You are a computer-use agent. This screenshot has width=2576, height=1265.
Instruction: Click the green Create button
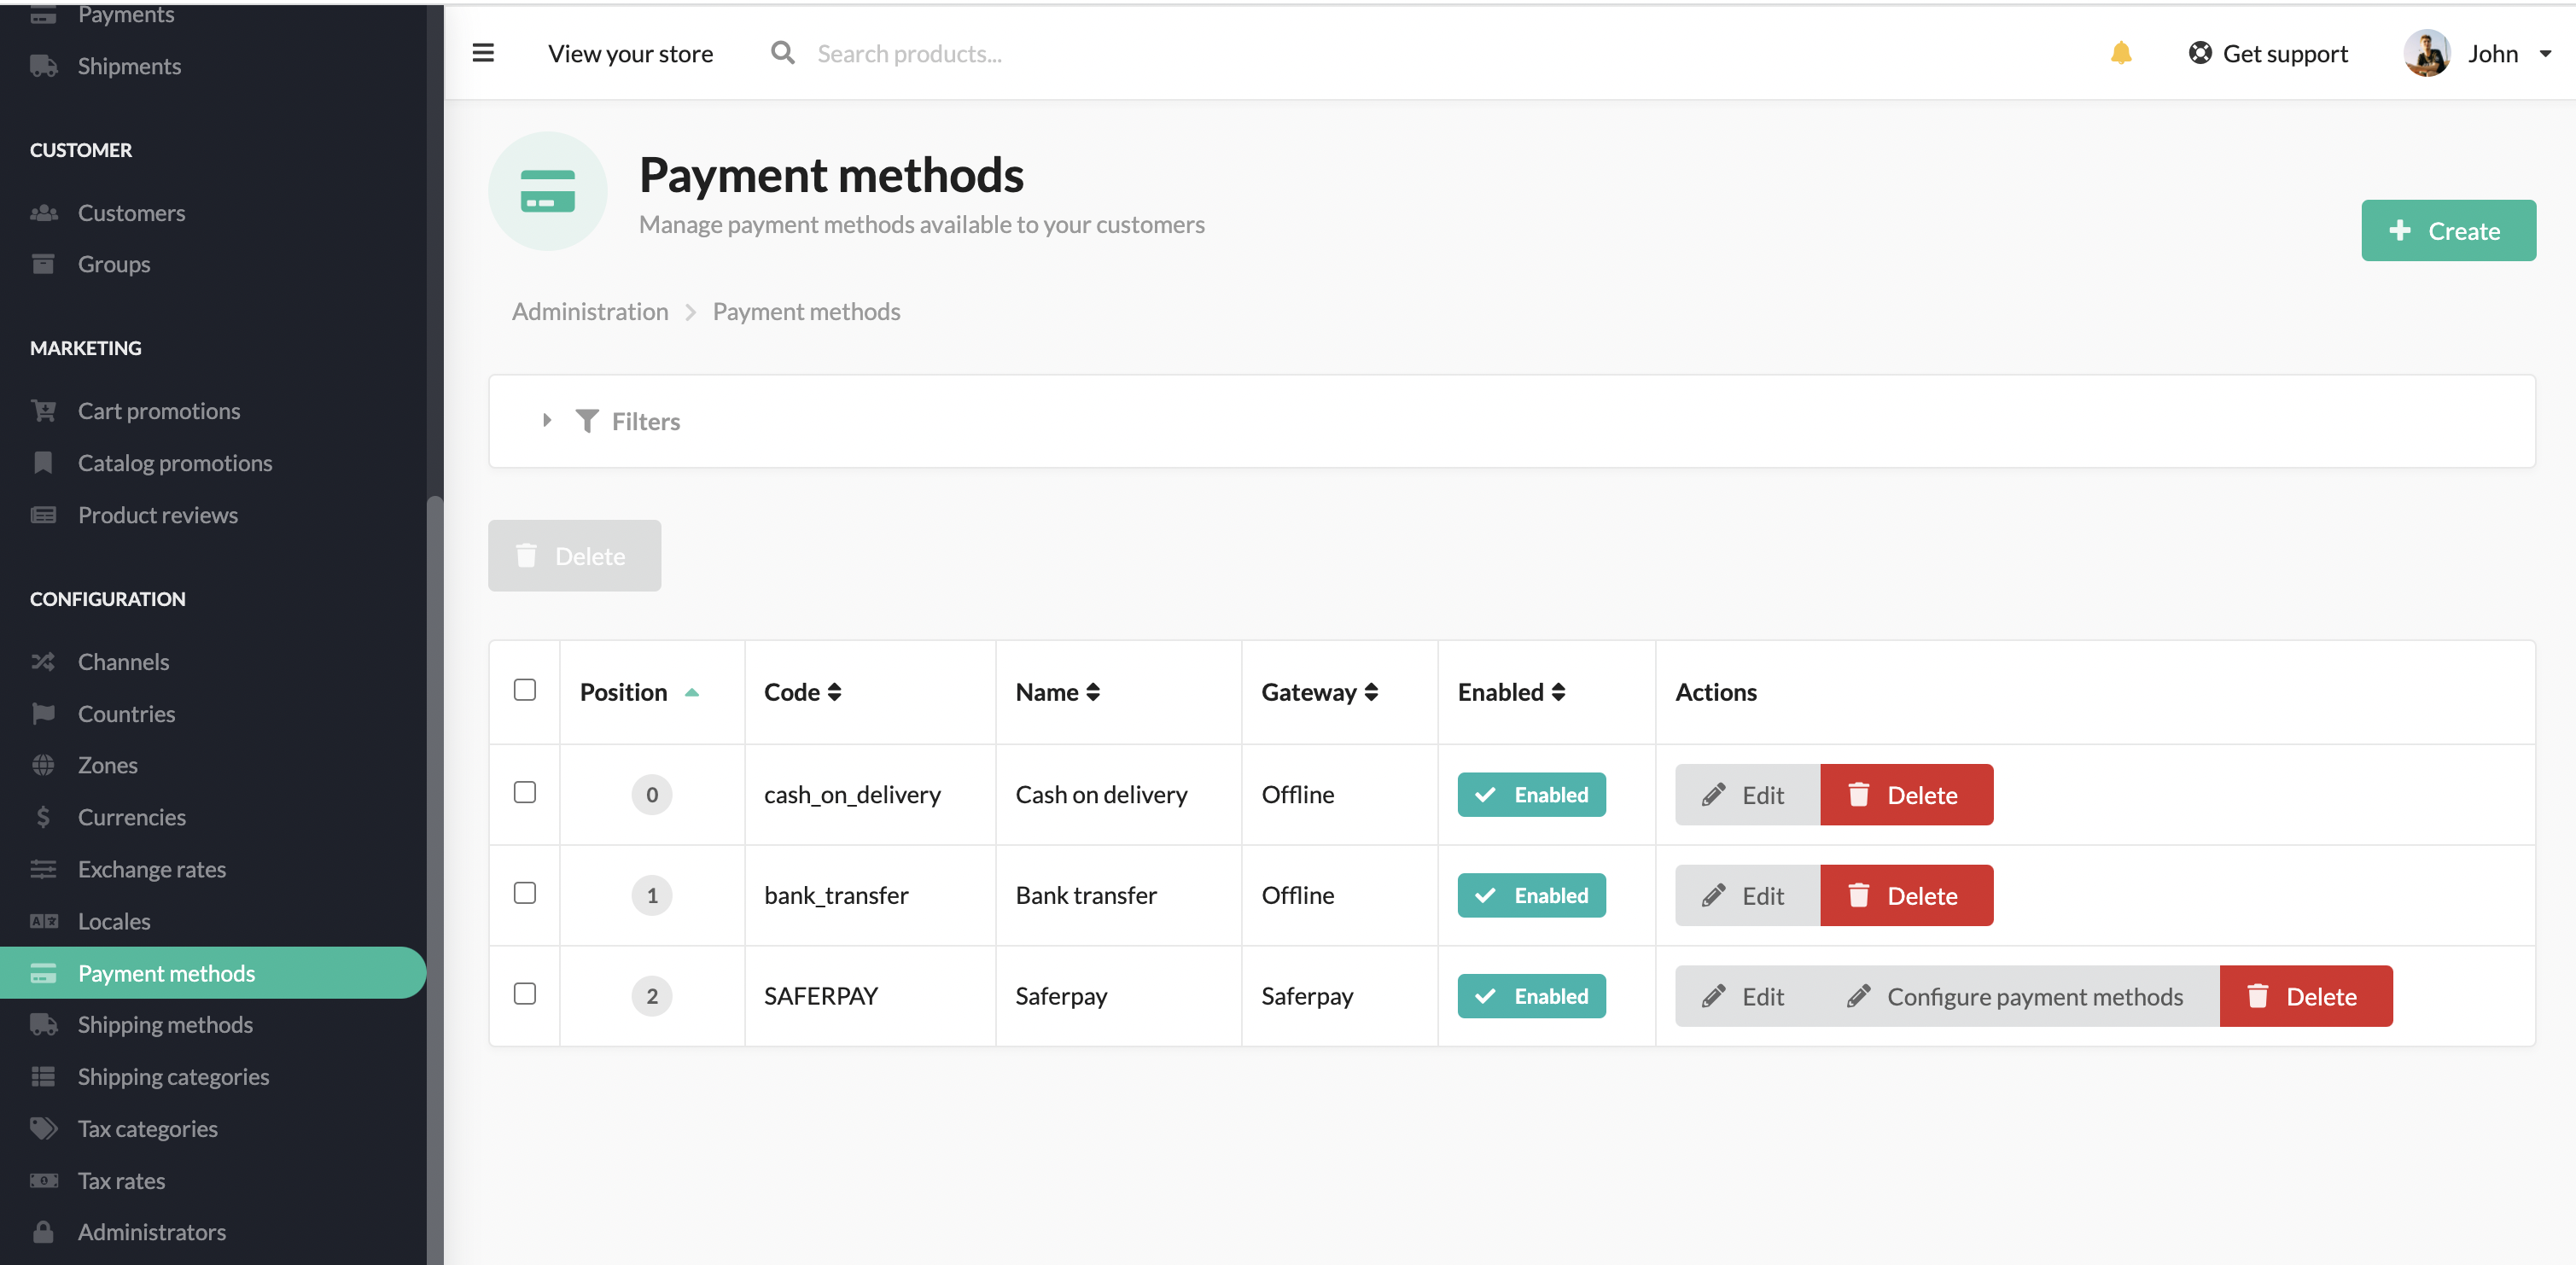click(x=2447, y=231)
